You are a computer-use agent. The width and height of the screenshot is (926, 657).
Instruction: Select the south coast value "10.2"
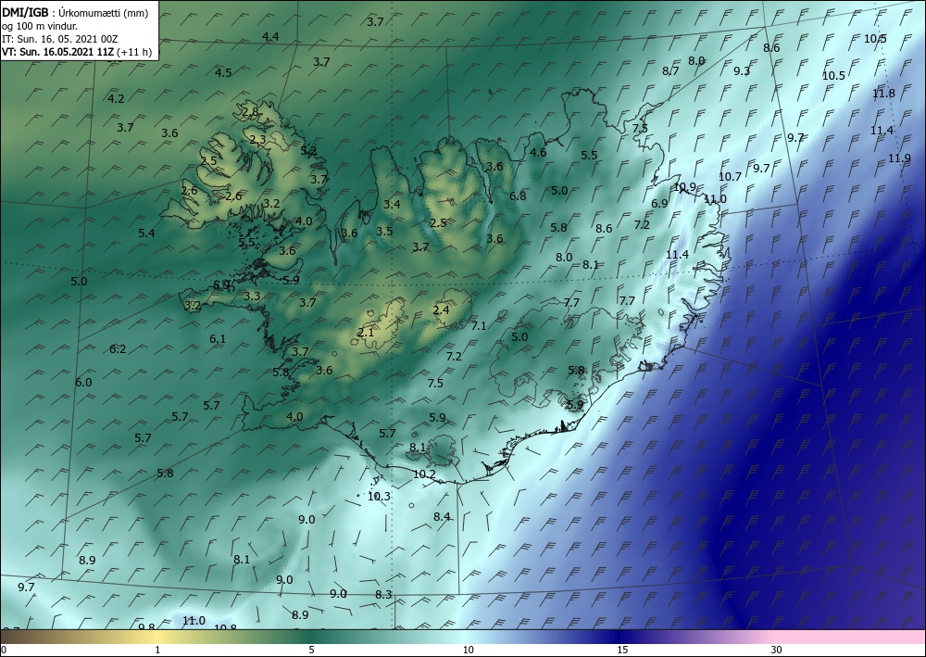[x=424, y=474]
